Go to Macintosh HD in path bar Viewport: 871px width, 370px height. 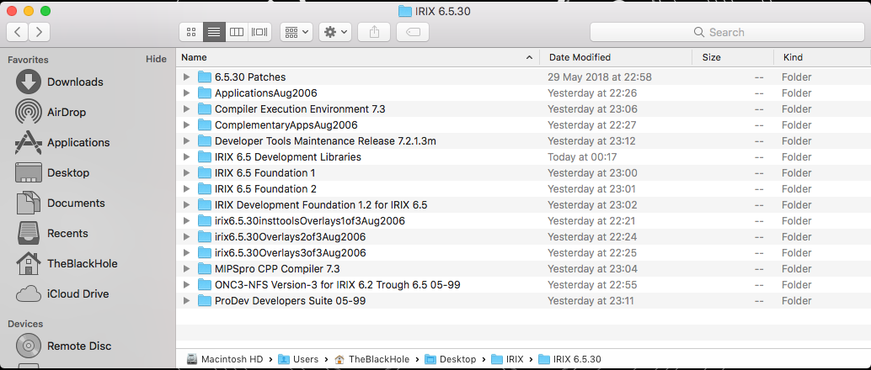[x=225, y=359]
